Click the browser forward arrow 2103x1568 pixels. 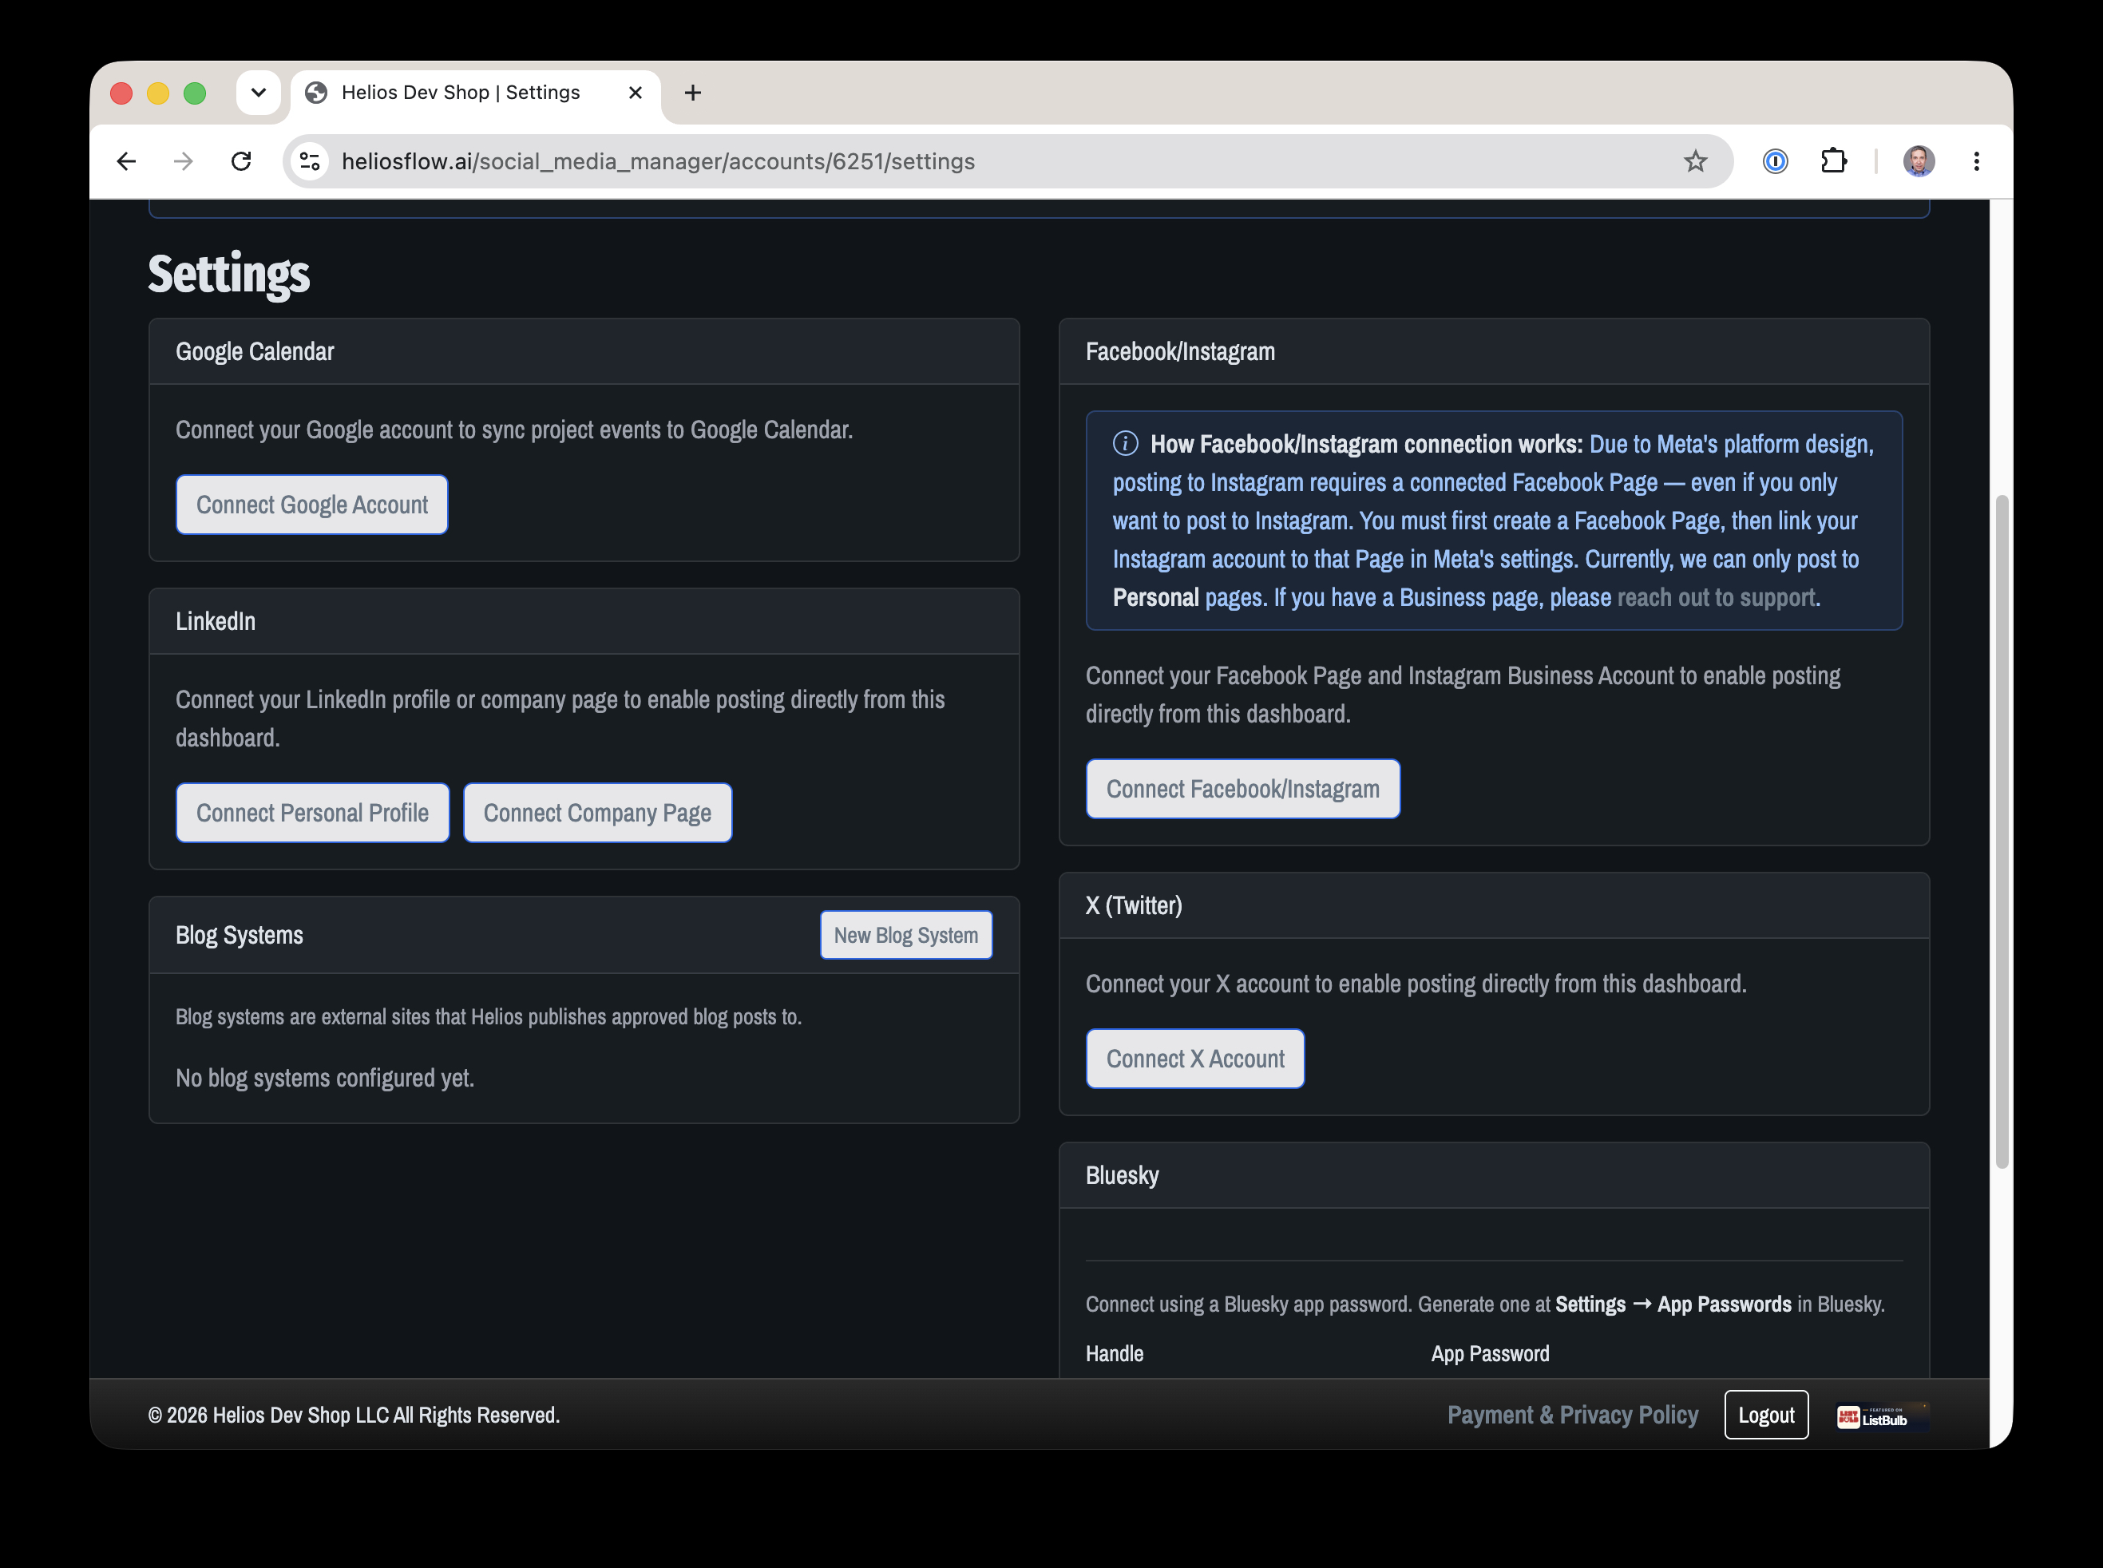click(183, 161)
